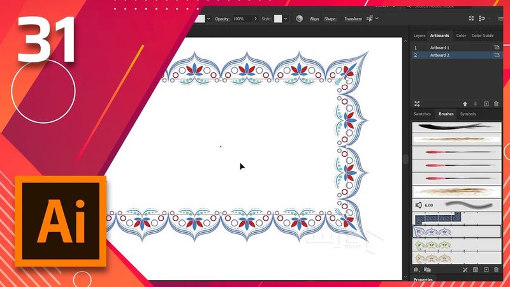Click the Delete Brush trash icon
This screenshot has height=287, width=510.
pyautogui.click(x=496, y=269)
